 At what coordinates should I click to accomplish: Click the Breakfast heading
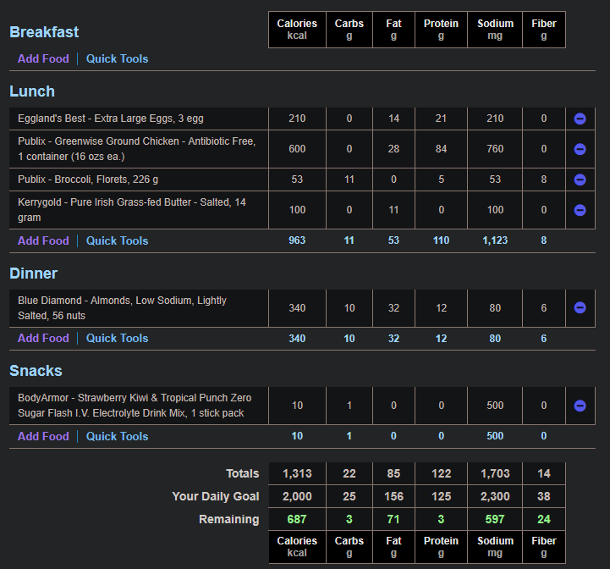point(44,32)
